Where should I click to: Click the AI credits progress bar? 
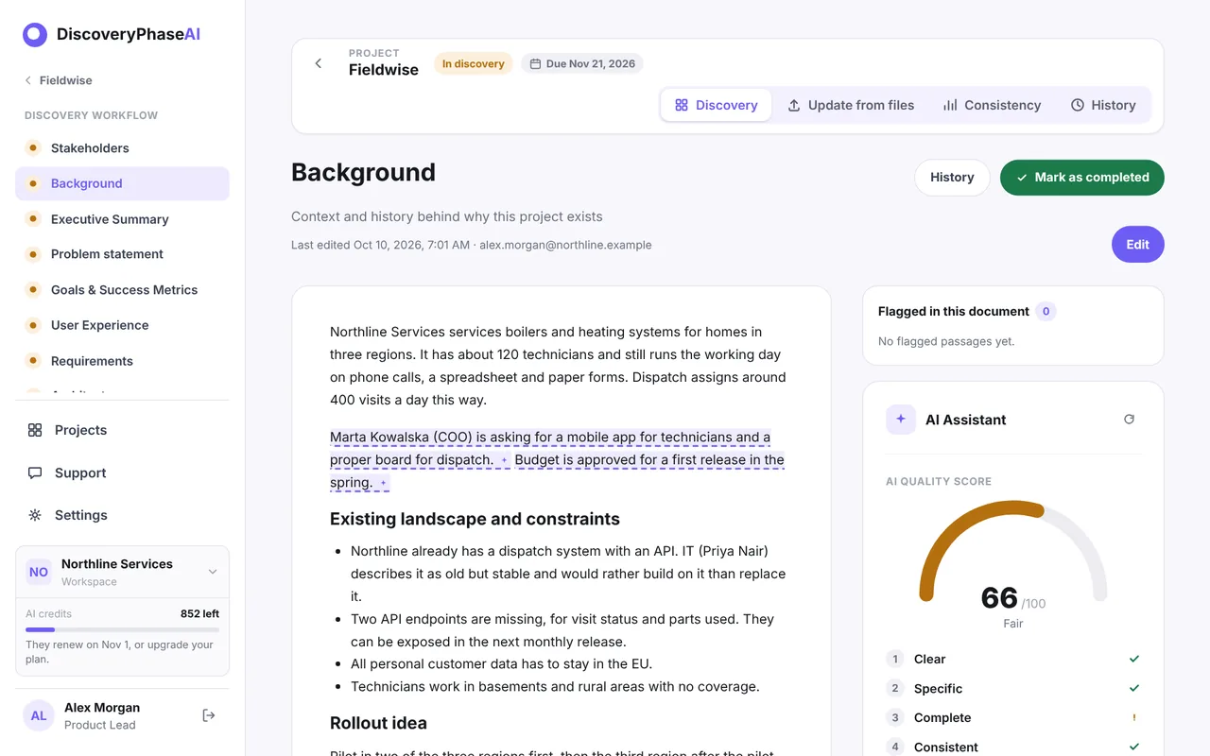(x=122, y=629)
